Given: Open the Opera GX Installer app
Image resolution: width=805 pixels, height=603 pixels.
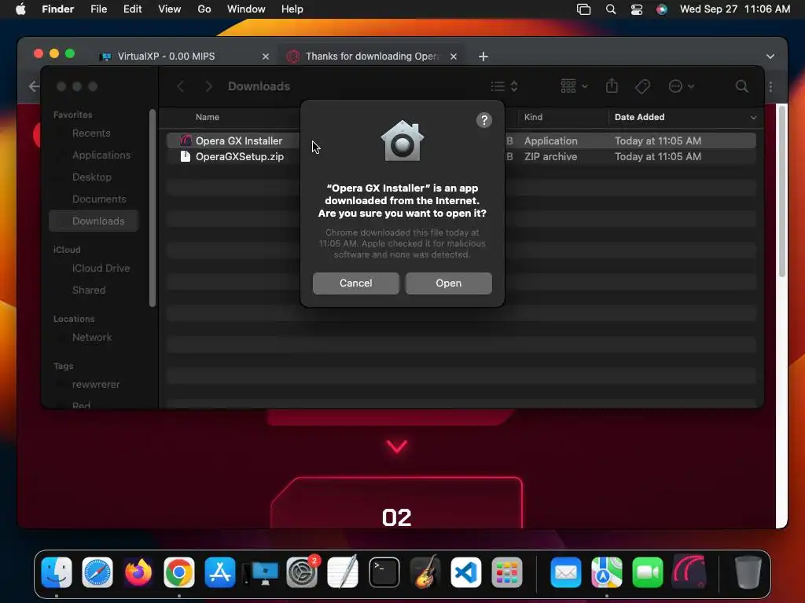Looking at the screenshot, I should (x=448, y=283).
